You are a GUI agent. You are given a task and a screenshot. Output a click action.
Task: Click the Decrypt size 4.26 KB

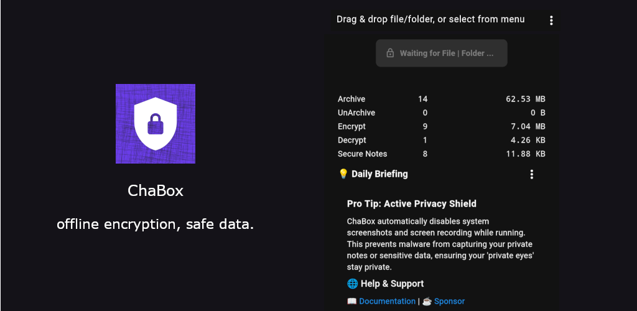coord(528,141)
